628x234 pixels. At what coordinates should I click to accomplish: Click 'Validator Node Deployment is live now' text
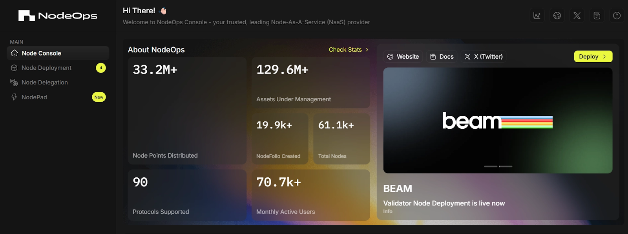click(x=444, y=203)
